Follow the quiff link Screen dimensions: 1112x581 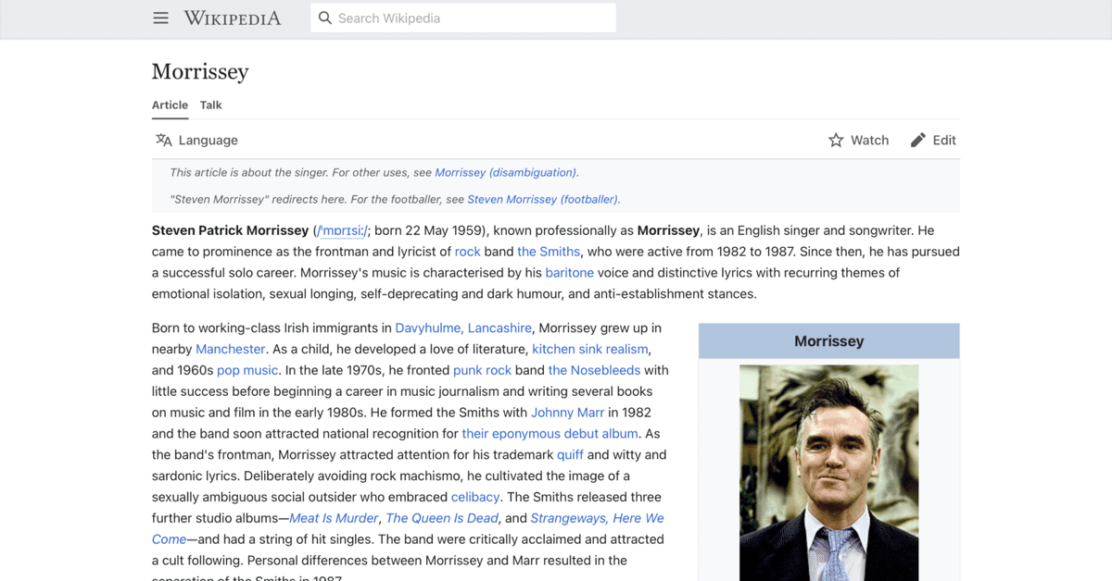570,455
